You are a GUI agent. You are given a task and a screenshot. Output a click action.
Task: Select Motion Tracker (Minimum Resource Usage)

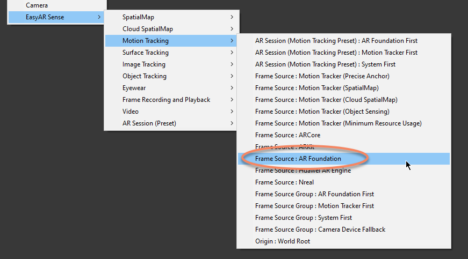pyautogui.click(x=344, y=123)
